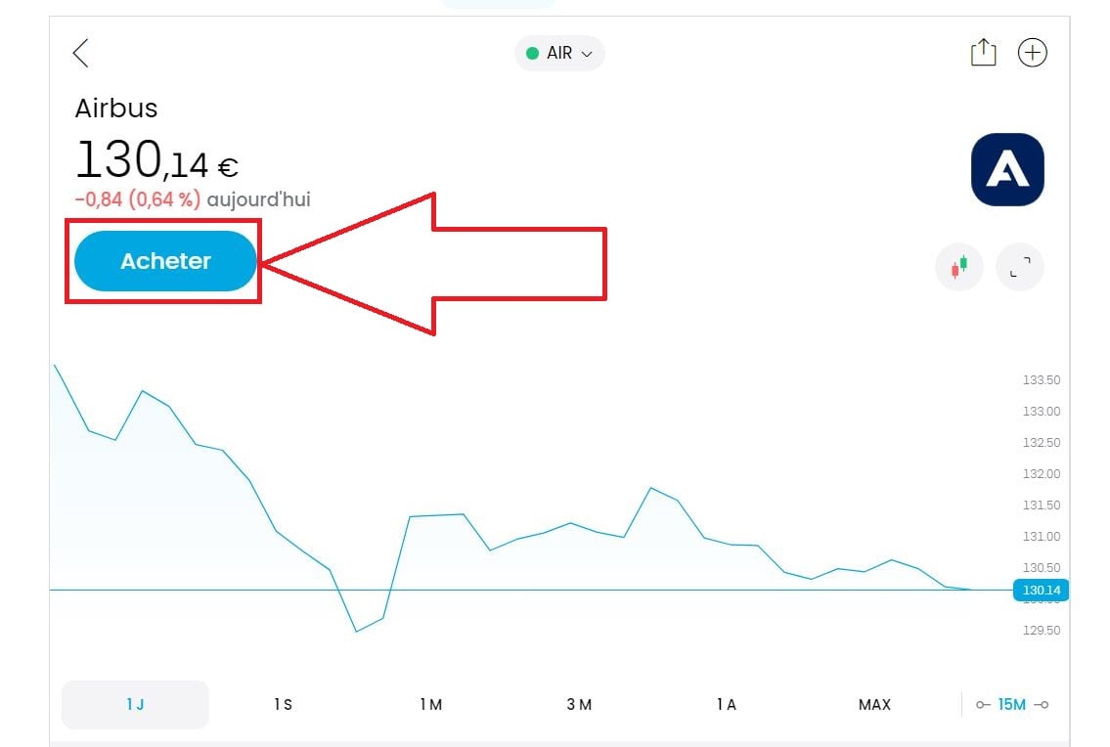
Task: Show the MAX time range
Action: coord(874,705)
